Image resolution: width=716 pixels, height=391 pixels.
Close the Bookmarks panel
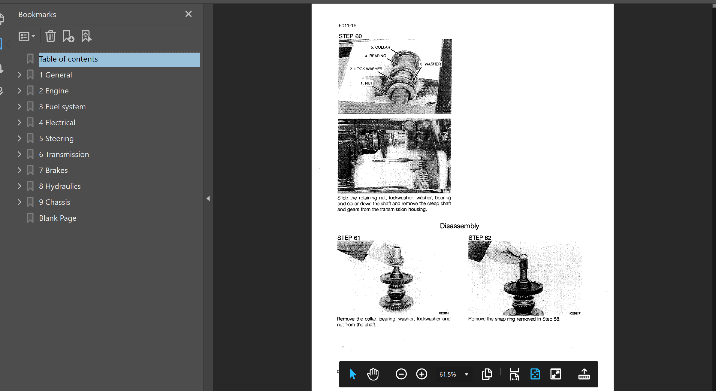pos(188,14)
